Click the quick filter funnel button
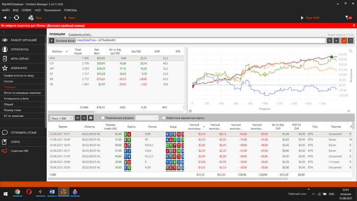The image size is (357, 201). pos(52,40)
